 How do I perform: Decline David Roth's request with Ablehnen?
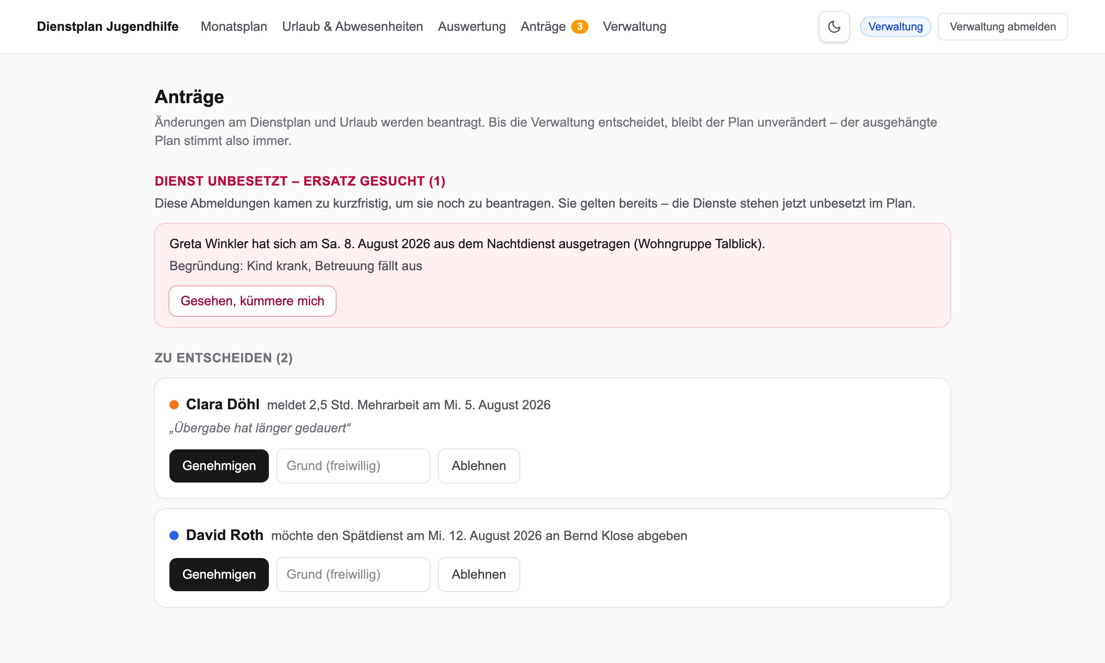tap(479, 575)
